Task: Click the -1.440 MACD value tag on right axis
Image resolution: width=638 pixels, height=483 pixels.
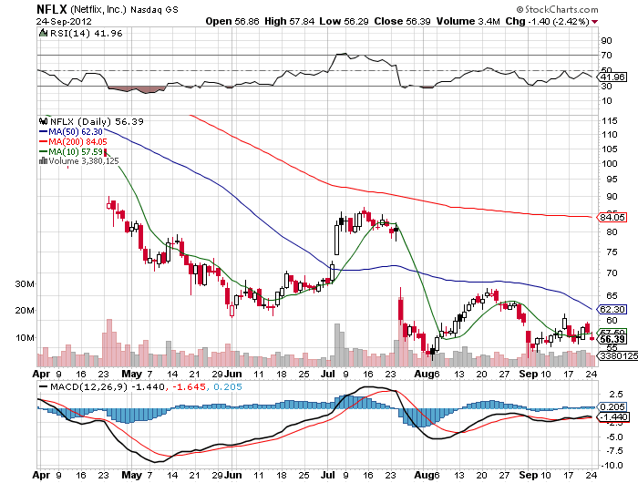Action: click(x=612, y=417)
